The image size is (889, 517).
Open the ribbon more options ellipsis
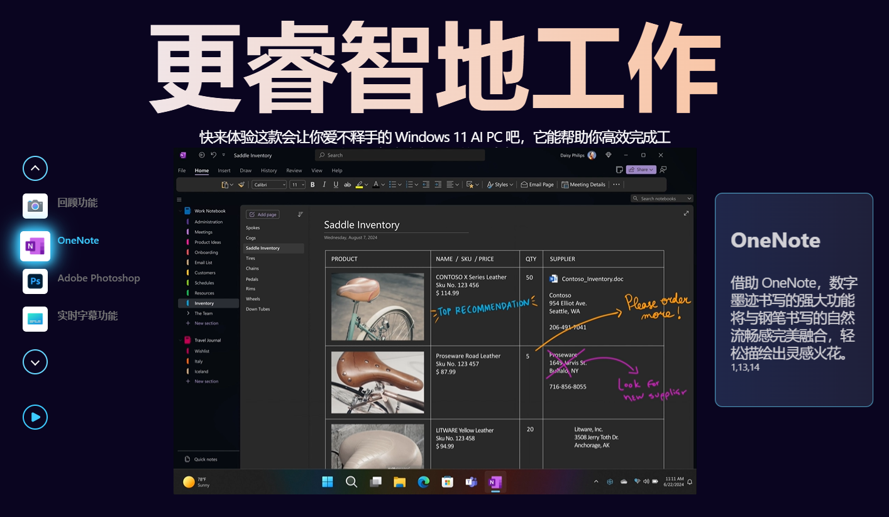(616, 185)
